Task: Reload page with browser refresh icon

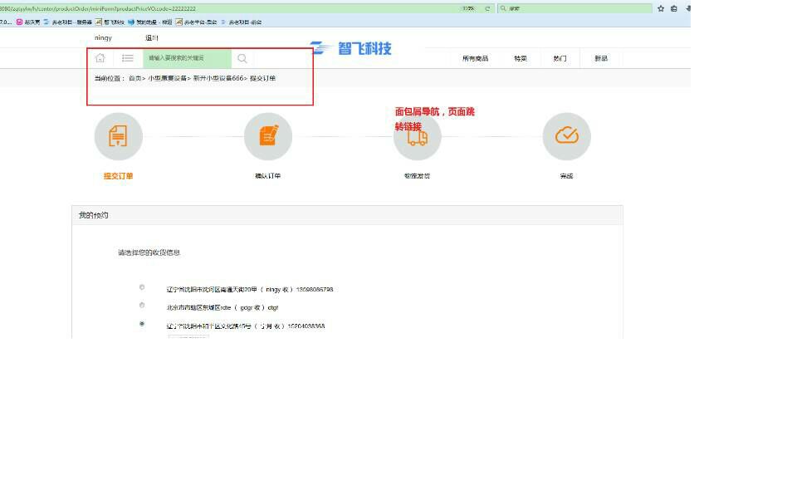Action: point(487,8)
